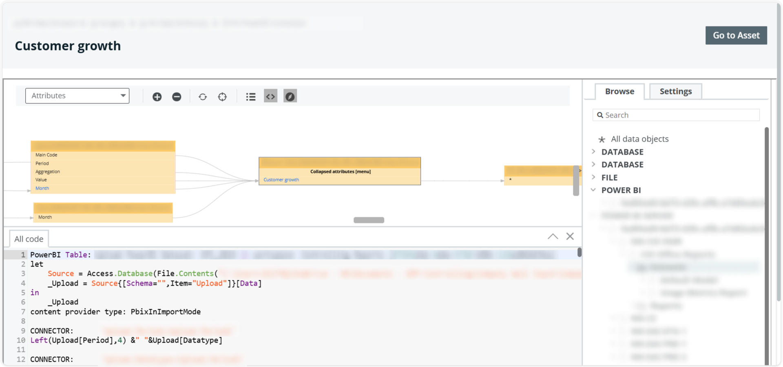Click the Go to Asset button
This screenshot has height=367, width=783.
[x=736, y=35]
